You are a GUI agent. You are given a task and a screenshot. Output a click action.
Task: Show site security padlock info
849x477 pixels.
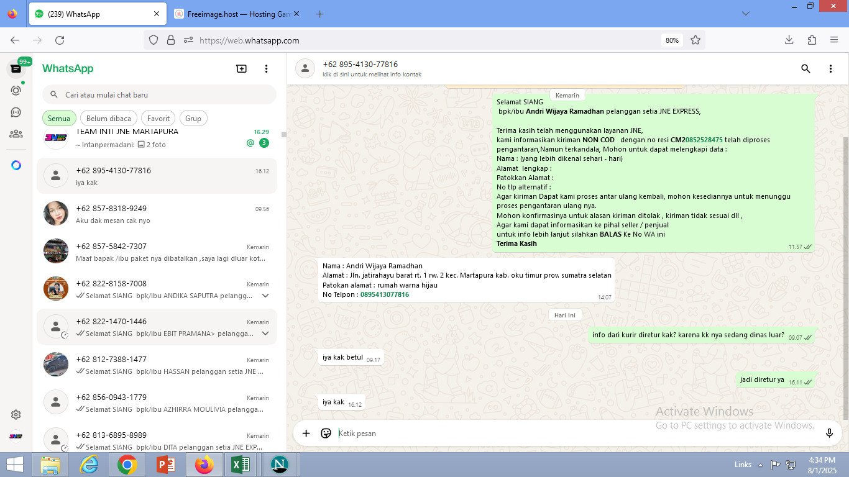click(x=171, y=40)
